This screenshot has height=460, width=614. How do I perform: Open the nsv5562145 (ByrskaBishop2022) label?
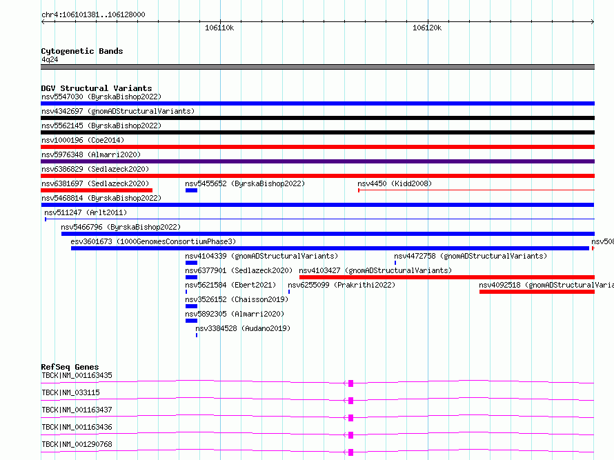[x=101, y=126]
